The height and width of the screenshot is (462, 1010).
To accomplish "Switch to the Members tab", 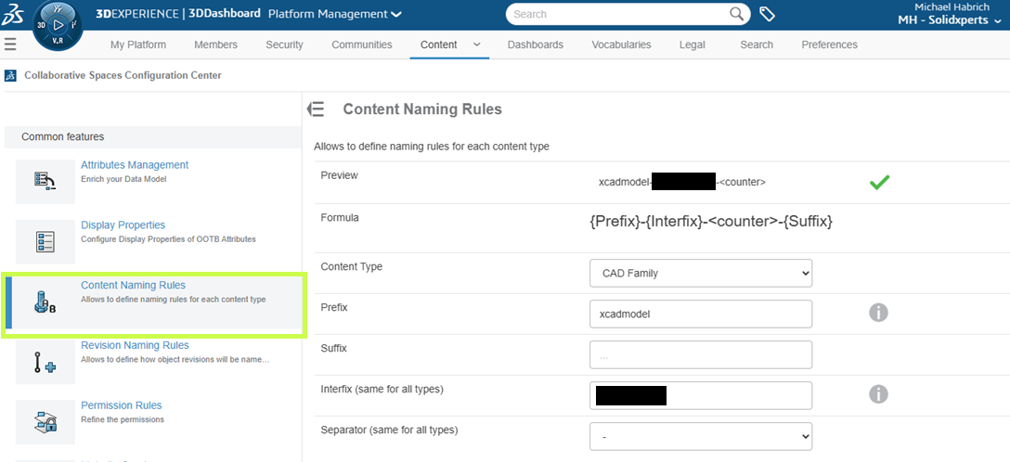I will pos(215,45).
